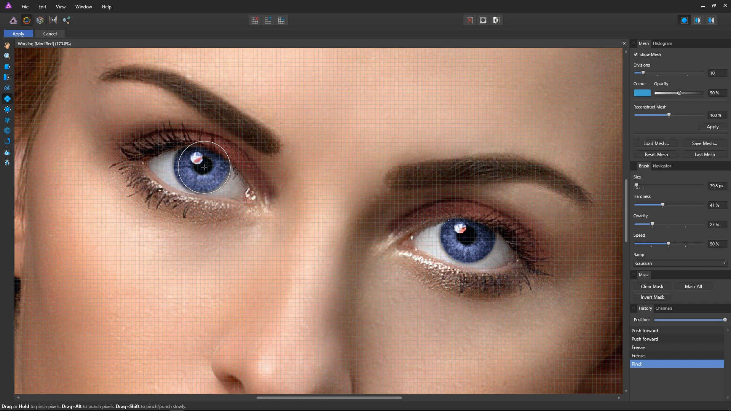
Task: Select the Liquify Thaw tool
Action: pyautogui.click(x=7, y=162)
